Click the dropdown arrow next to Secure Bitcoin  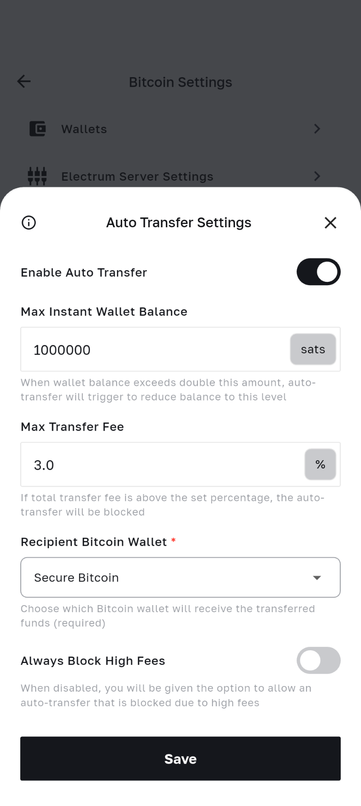pyautogui.click(x=317, y=578)
